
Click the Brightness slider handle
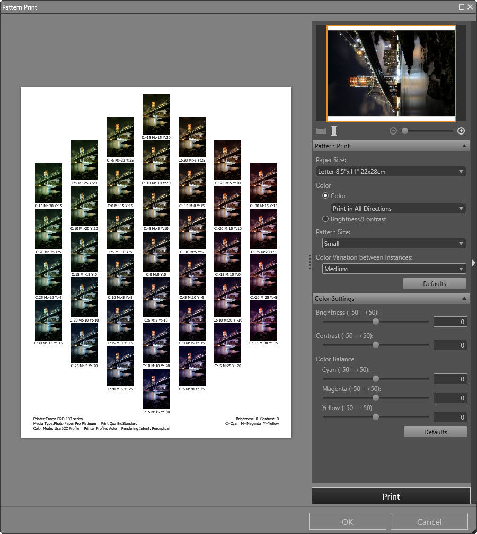[x=375, y=321]
